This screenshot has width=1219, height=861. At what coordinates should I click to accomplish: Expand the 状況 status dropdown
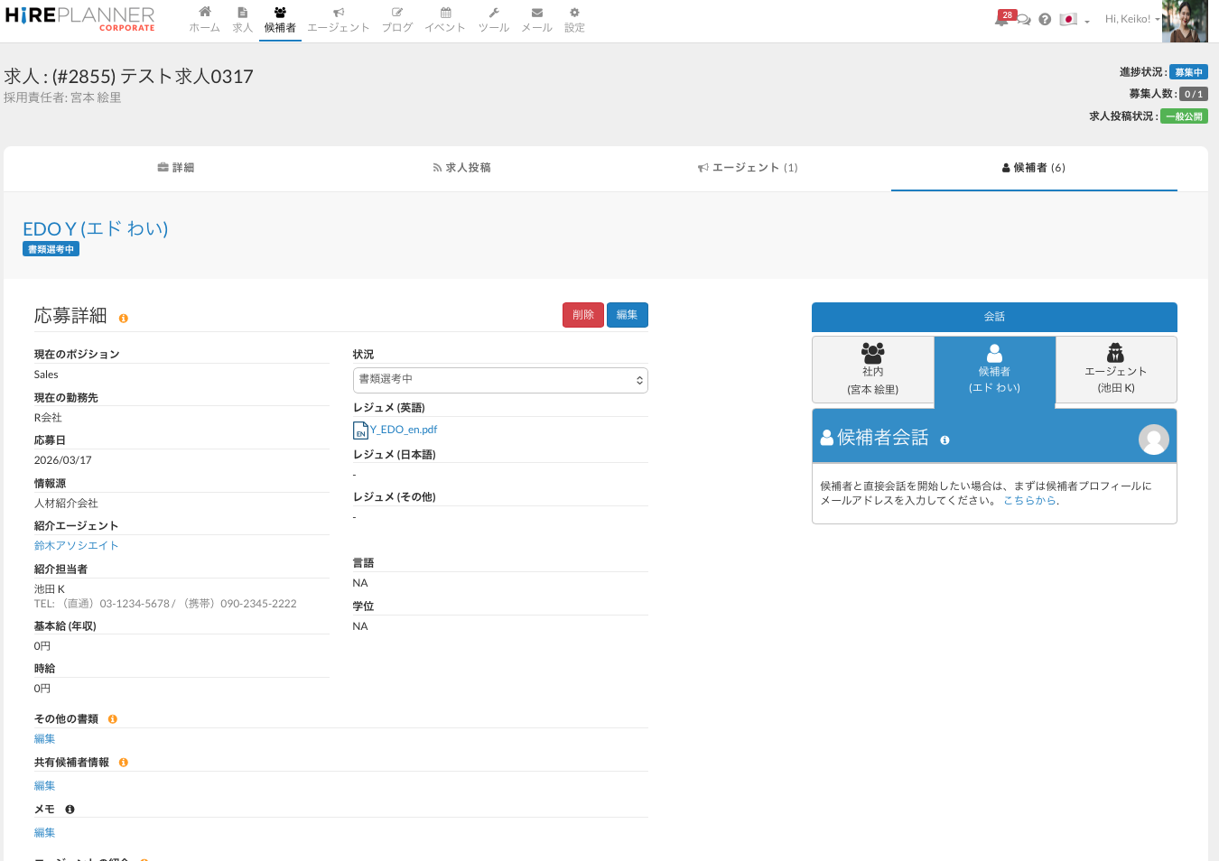[x=500, y=380]
